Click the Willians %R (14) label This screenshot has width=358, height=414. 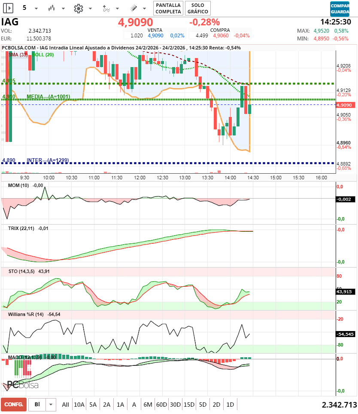click(x=26, y=314)
